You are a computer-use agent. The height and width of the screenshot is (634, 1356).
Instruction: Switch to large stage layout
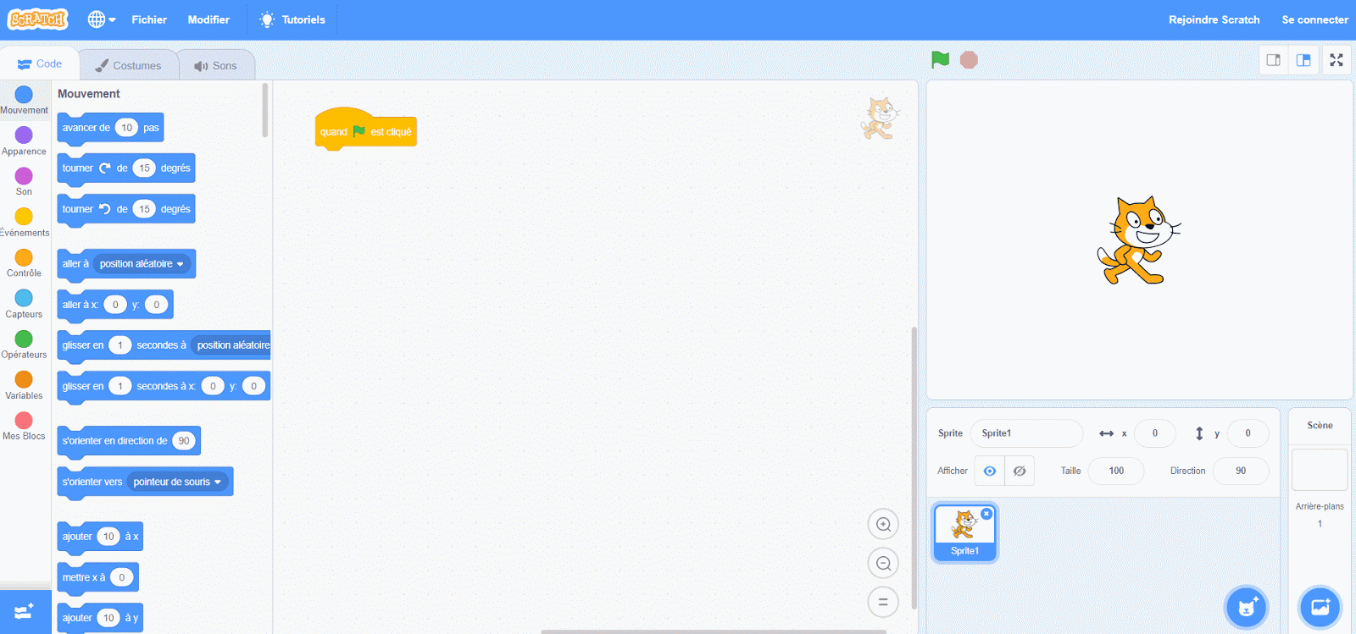1303,60
